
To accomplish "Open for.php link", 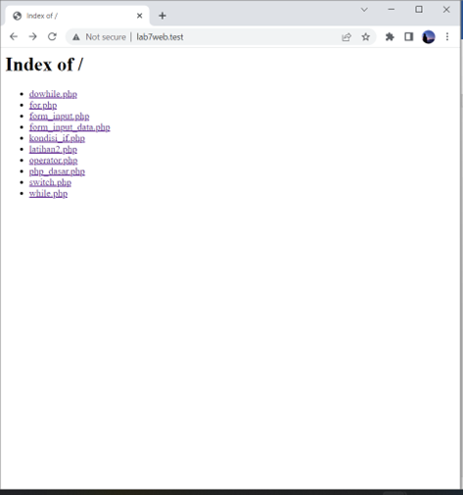I will tap(43, 105).
